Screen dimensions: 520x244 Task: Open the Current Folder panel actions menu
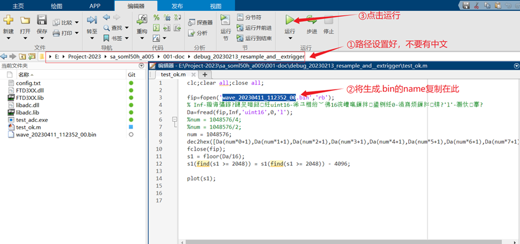click(142, 66)
